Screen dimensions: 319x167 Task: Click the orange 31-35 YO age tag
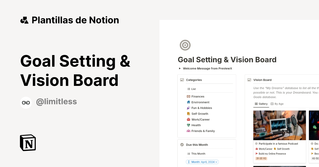(x=261, y=158)
